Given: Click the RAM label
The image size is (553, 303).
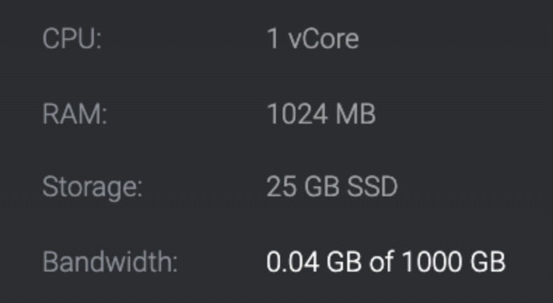Looking at the screenshot, I should pyautogui.click(x=75, y=113).
